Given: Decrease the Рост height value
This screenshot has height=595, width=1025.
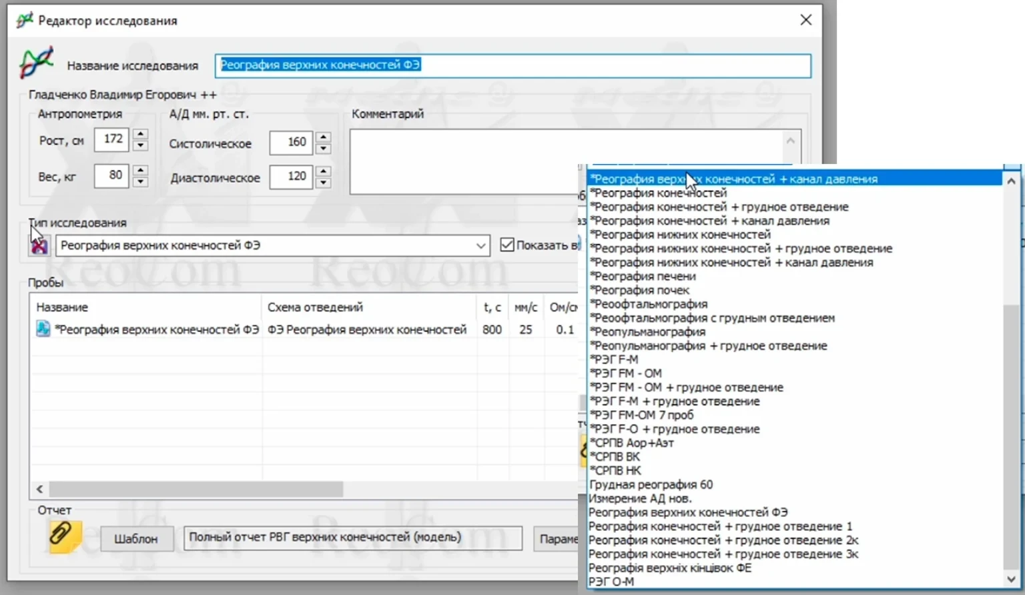Looking at the screenshot, I should point(140,145).
